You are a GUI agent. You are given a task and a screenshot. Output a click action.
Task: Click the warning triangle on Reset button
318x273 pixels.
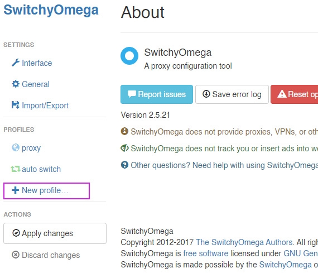[x=282, y=94]
